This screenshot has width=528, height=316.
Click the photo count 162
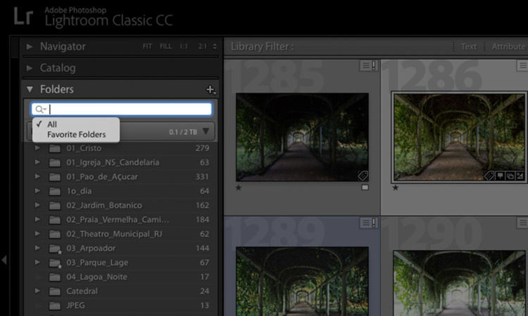click(202, 205)
